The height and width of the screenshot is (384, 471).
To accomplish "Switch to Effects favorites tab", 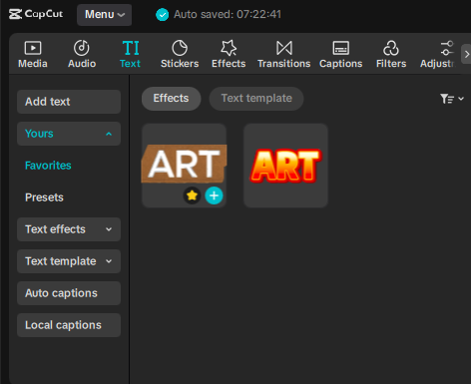I will (x=171, y=99).
